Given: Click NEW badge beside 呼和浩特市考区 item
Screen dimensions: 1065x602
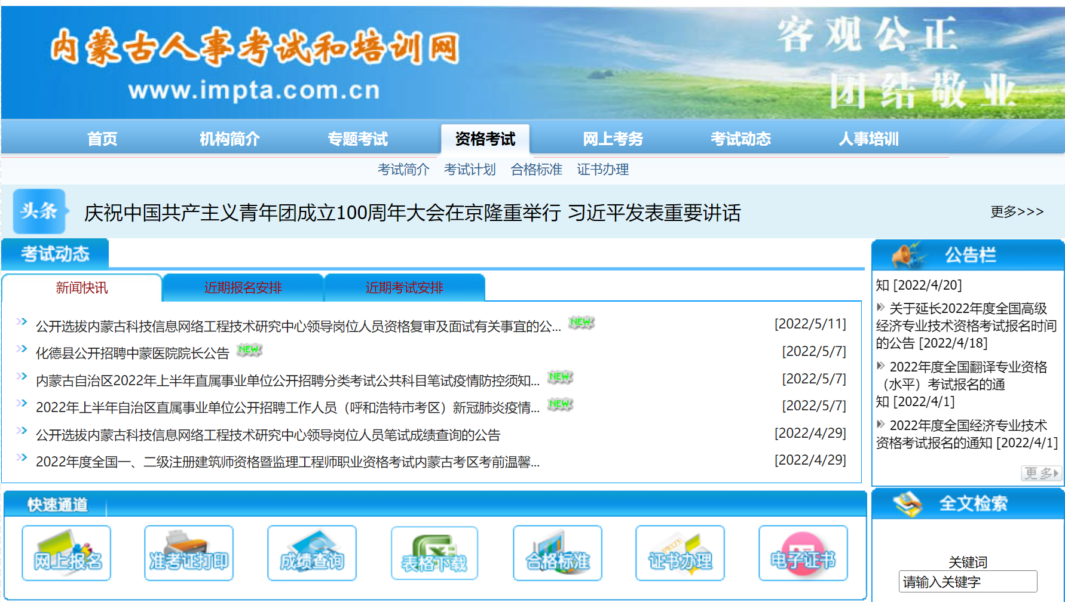Looking at the screenshot, I should pyautogui.click(x=560, y=404).
